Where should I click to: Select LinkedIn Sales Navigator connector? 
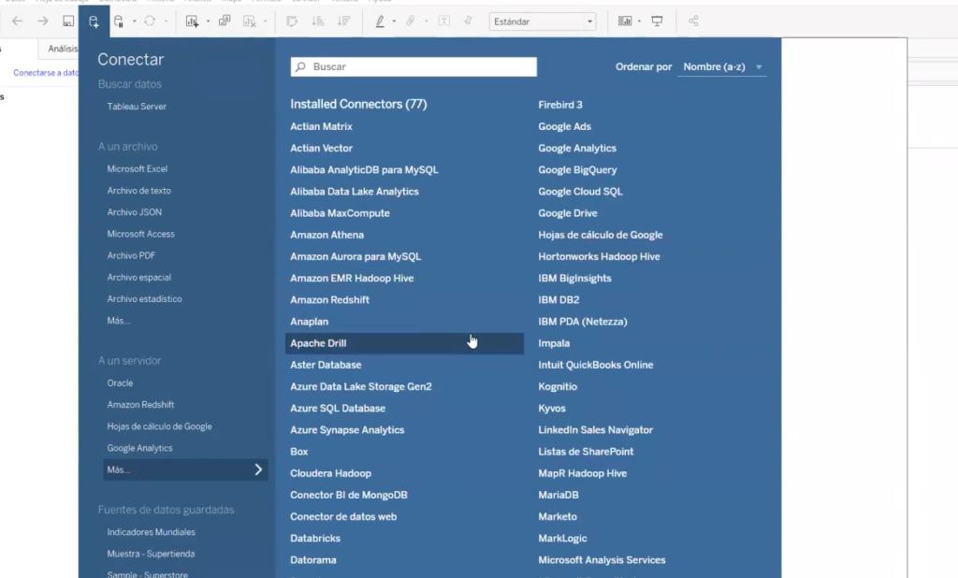(596, 430)
